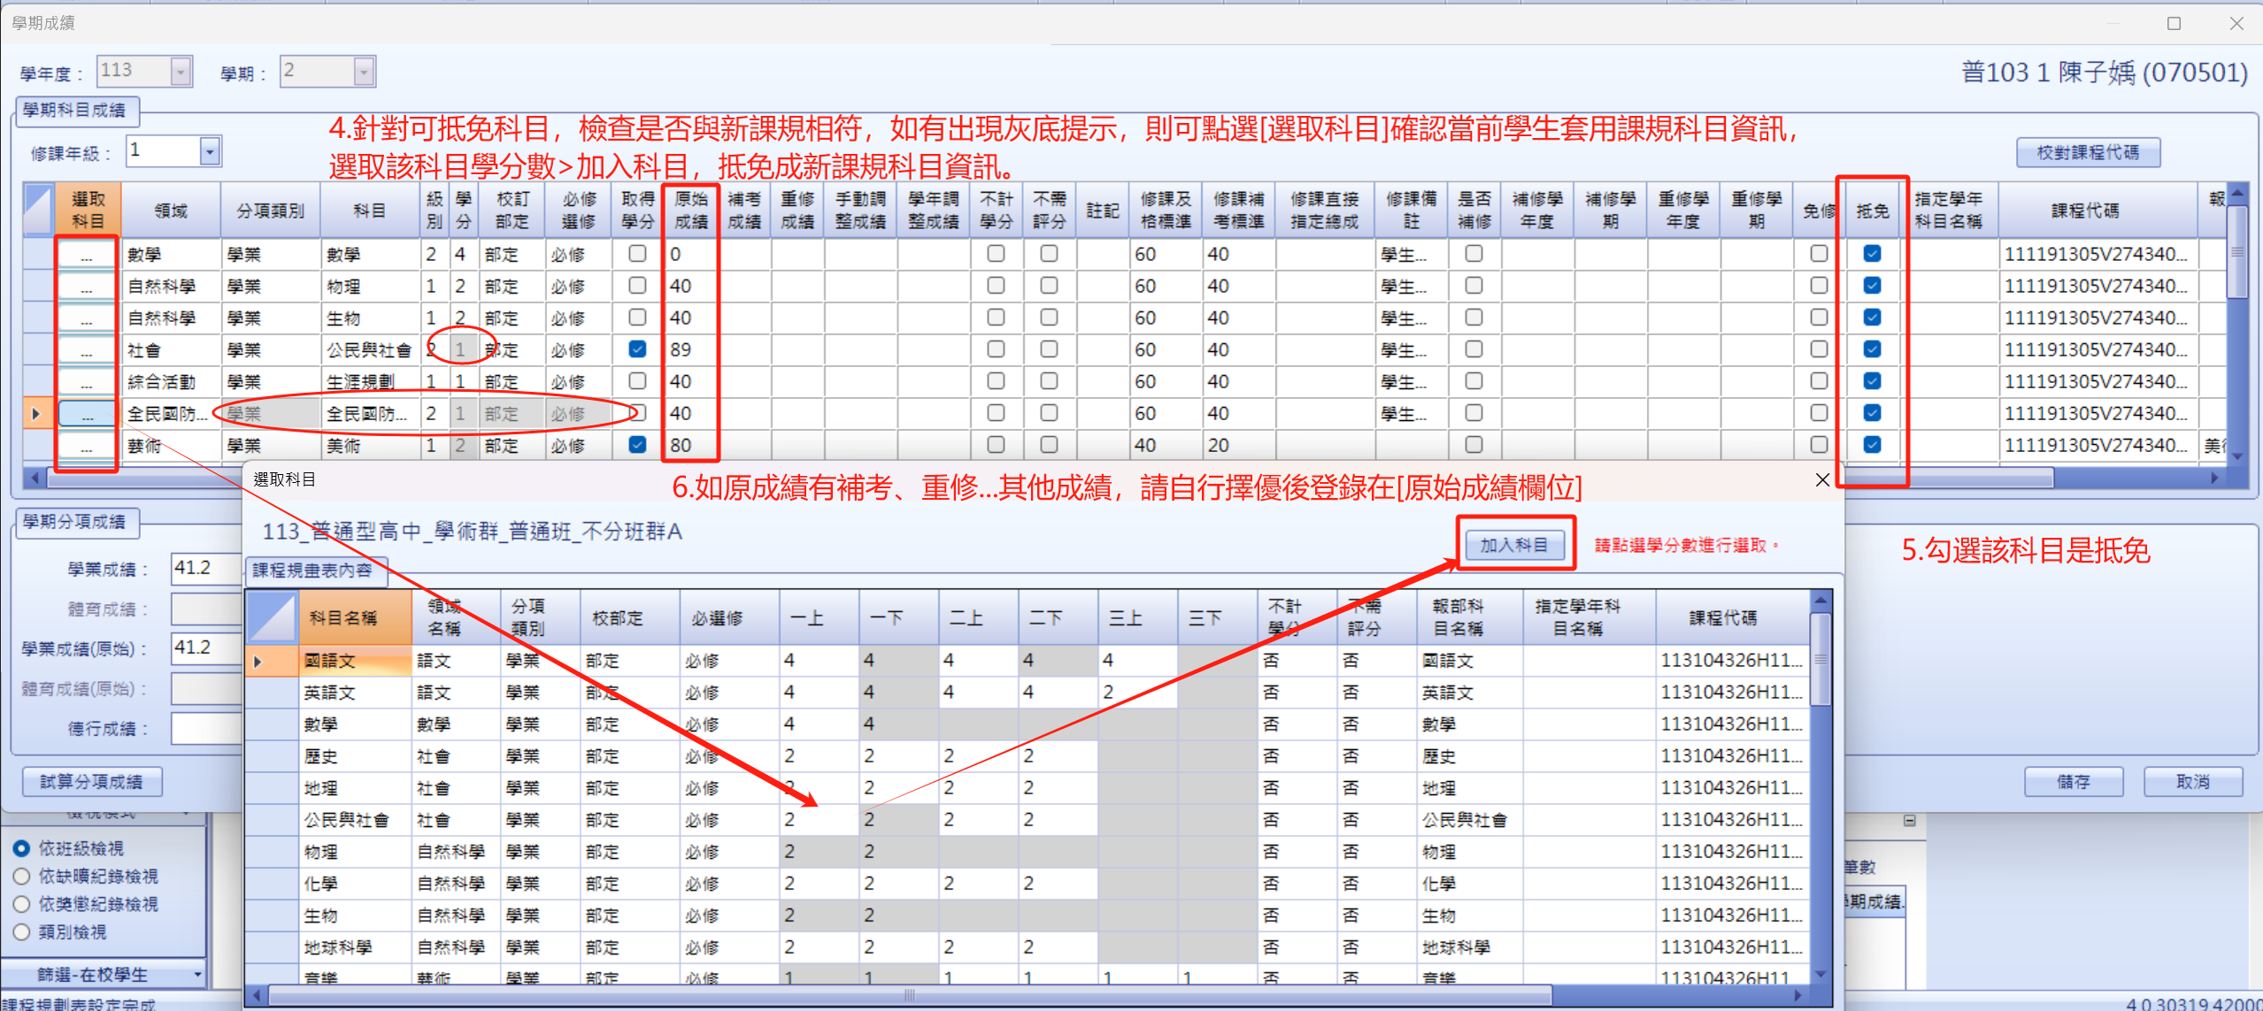Open subject picker for the 全民國防 row
The image size is (2263, 1011).
pos(86,414)
